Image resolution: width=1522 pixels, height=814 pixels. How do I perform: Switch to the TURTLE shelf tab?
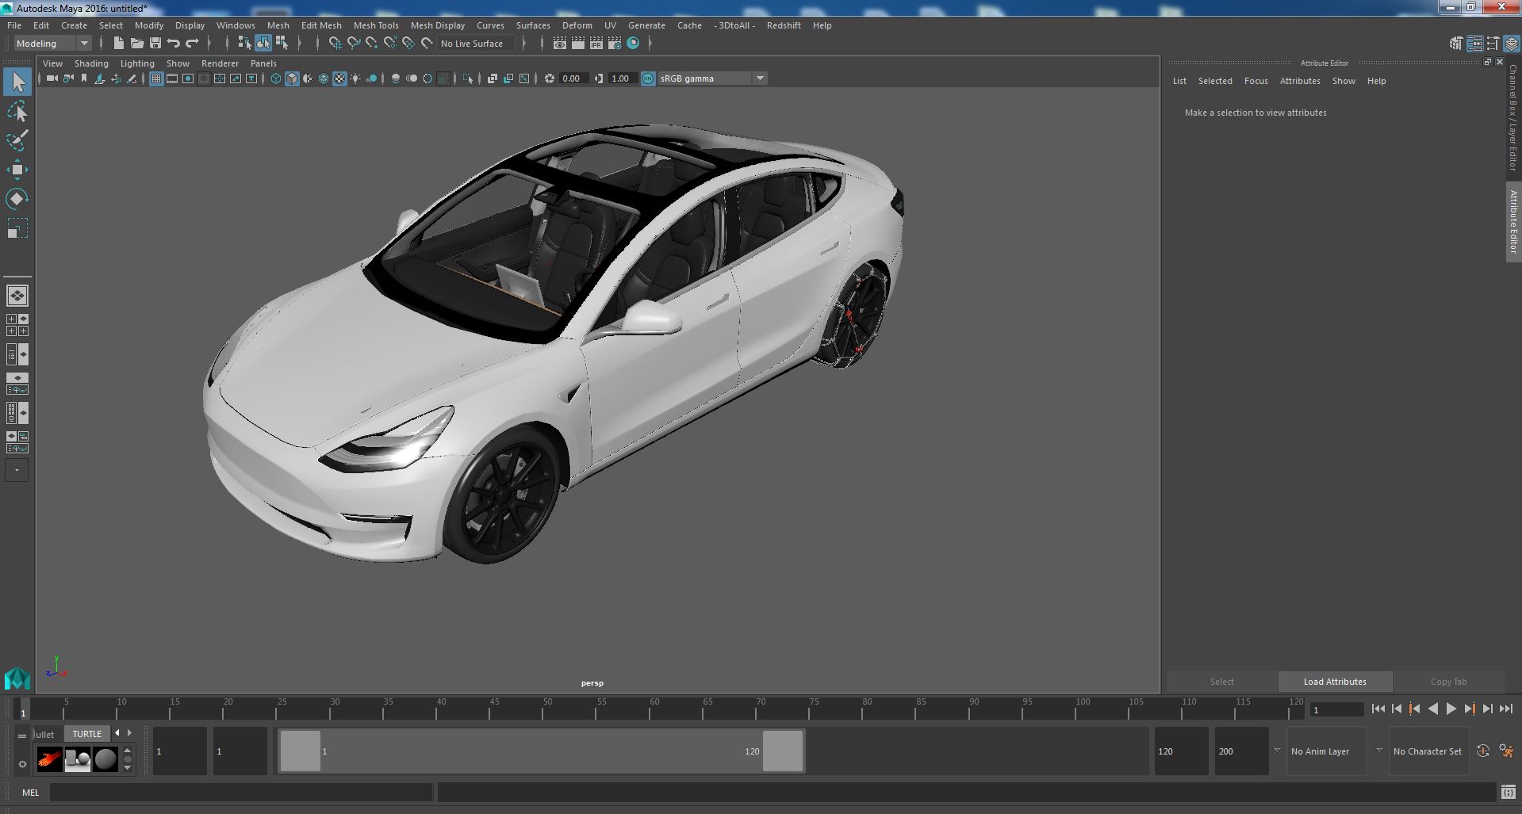click(87, 734)
